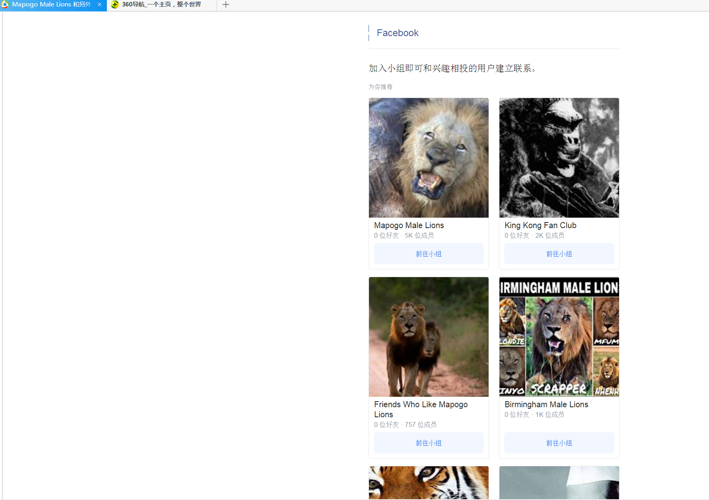The width and height of the screenshot is (709, 500).
Task: Close the Mapogo Male Lions tab
Action: (100, 5)
